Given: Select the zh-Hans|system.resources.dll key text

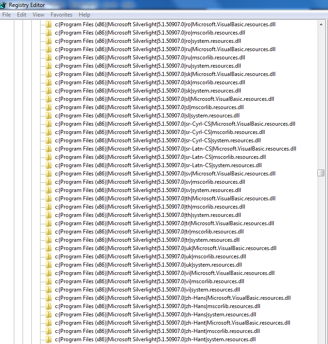Looking at the screenshot, I should (155, 315).
